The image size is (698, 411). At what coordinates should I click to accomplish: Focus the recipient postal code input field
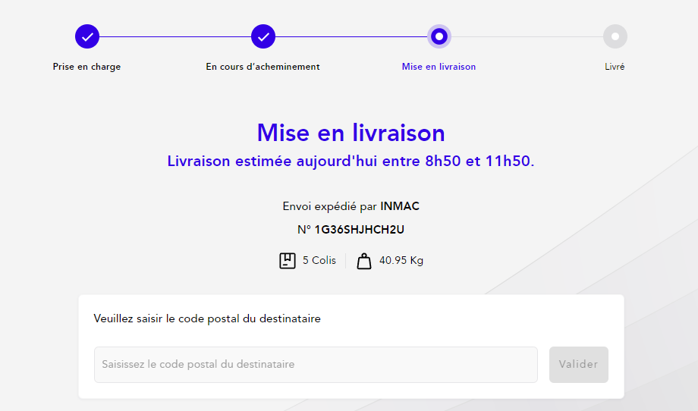(316, 365)
